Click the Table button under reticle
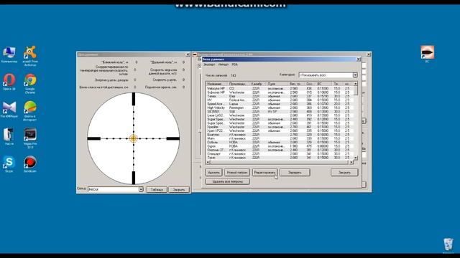460x258 pixels. [157, 189]
